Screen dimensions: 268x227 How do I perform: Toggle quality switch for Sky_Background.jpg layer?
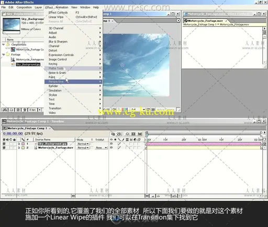(x=119, y=144)
